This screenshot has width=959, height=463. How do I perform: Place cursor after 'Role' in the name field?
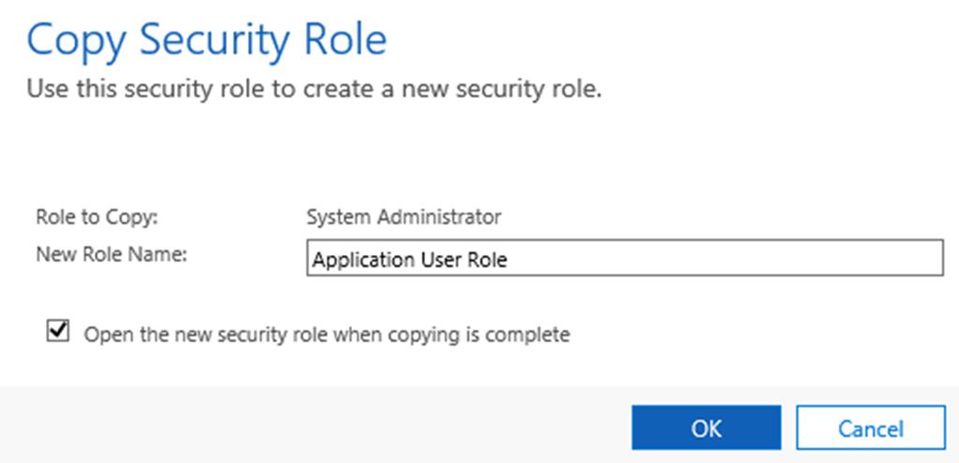[509, 261]
